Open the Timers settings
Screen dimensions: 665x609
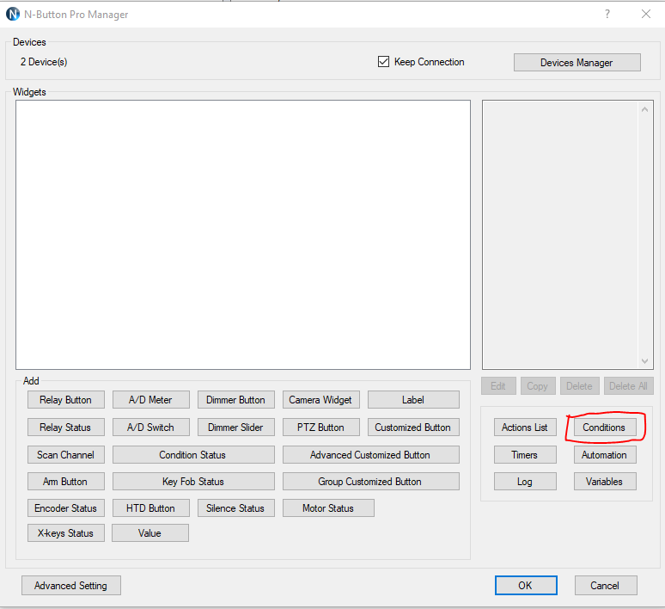click(525, 455)
